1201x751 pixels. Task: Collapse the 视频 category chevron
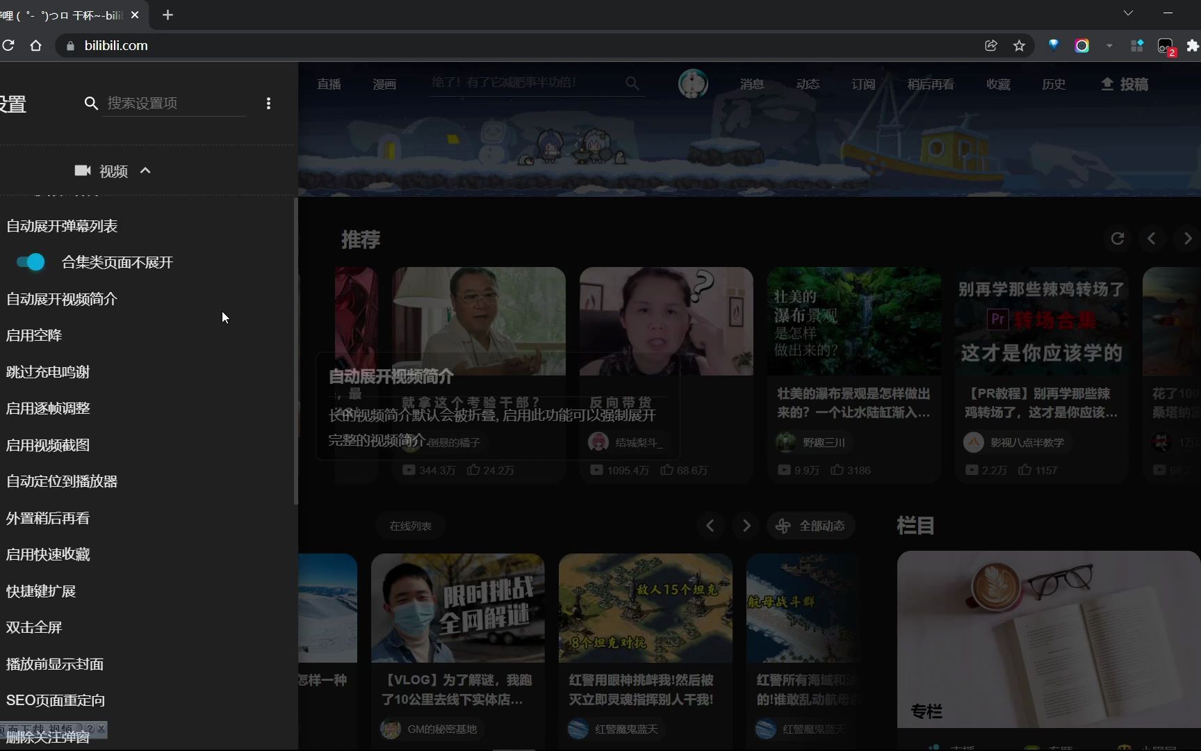[x=145, y=170]
